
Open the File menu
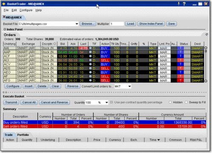click(x=6, y=10)
